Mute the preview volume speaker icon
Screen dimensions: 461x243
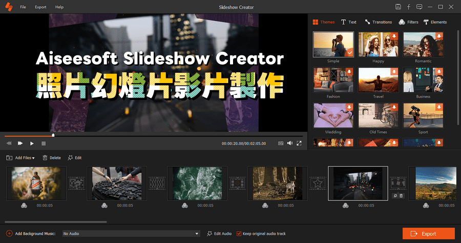(290, 143)
